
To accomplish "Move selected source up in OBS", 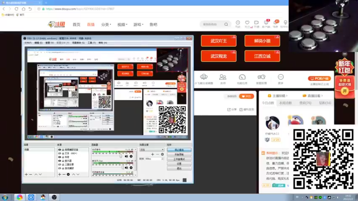I will tap(73, 174).
